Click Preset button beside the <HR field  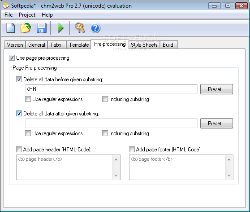point(216,89)
